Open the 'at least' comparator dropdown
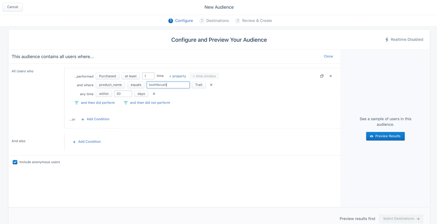 pos(131,76)
